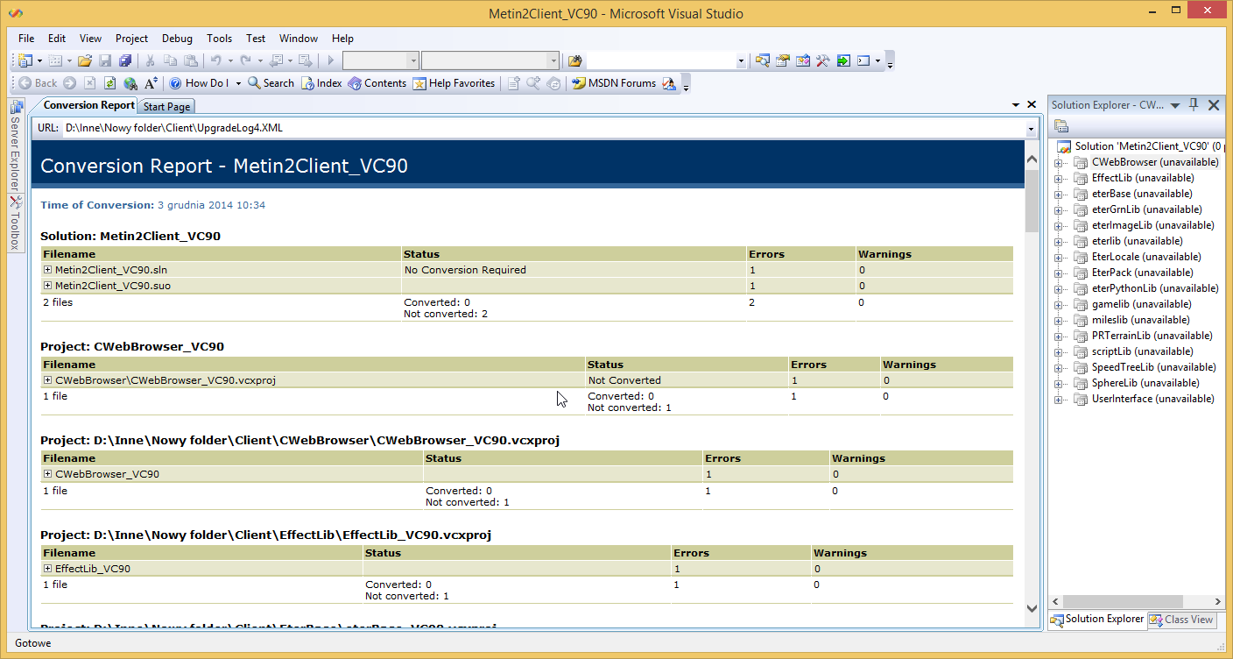
Task: Expand the gamelib project node
Action: click(1059, 304)
